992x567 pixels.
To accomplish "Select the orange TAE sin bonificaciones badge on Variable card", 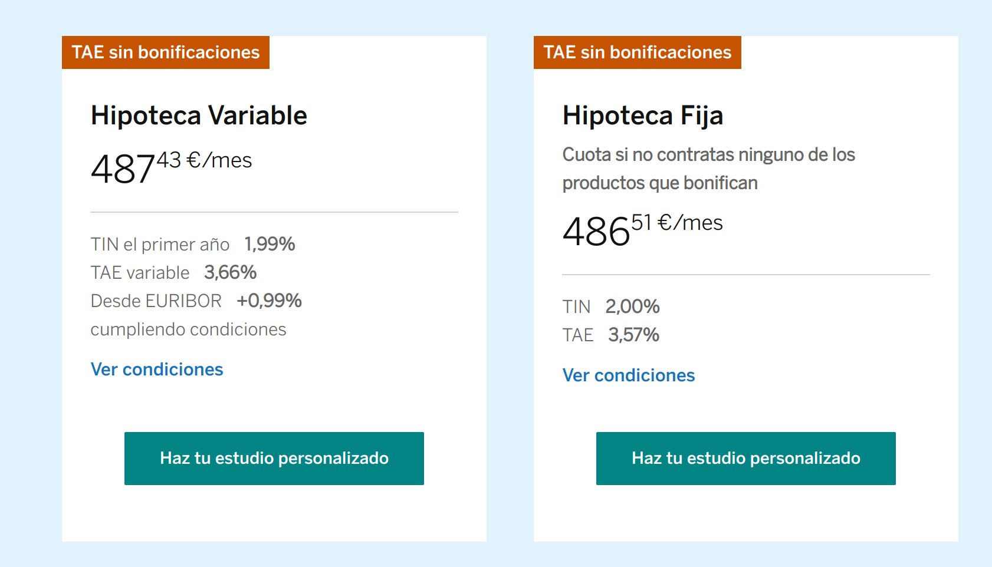I will tap(166, 52).
